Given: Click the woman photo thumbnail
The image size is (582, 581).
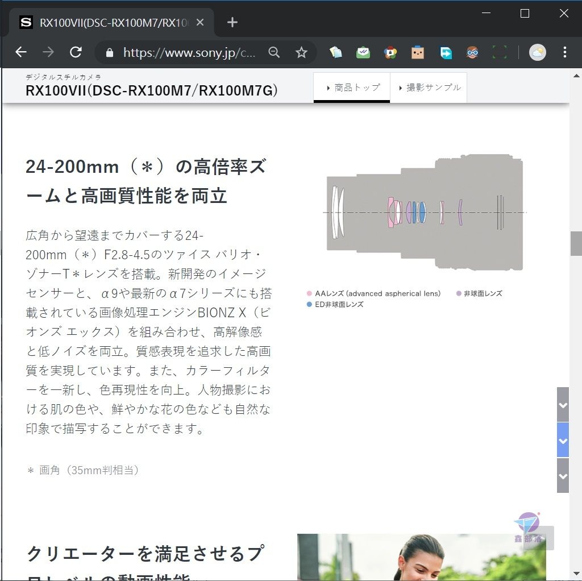Looking at the screenshot, I should (x=421, y=557).
